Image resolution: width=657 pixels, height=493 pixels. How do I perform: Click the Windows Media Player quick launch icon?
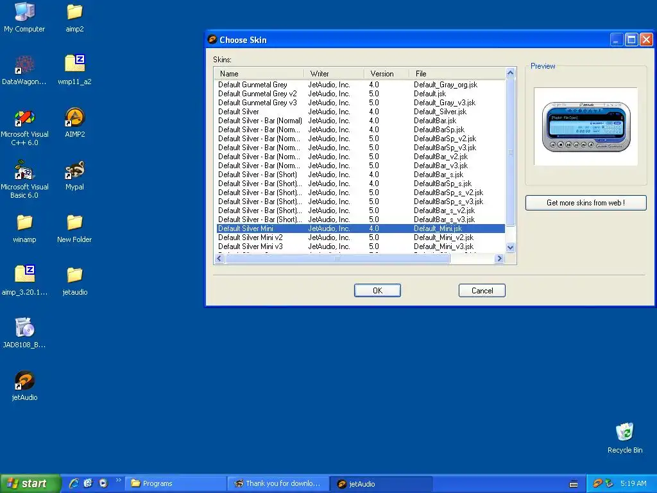tap(103, 483)
